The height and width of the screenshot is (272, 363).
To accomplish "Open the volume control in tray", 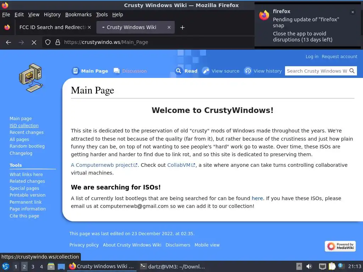I will pos(309,266).
